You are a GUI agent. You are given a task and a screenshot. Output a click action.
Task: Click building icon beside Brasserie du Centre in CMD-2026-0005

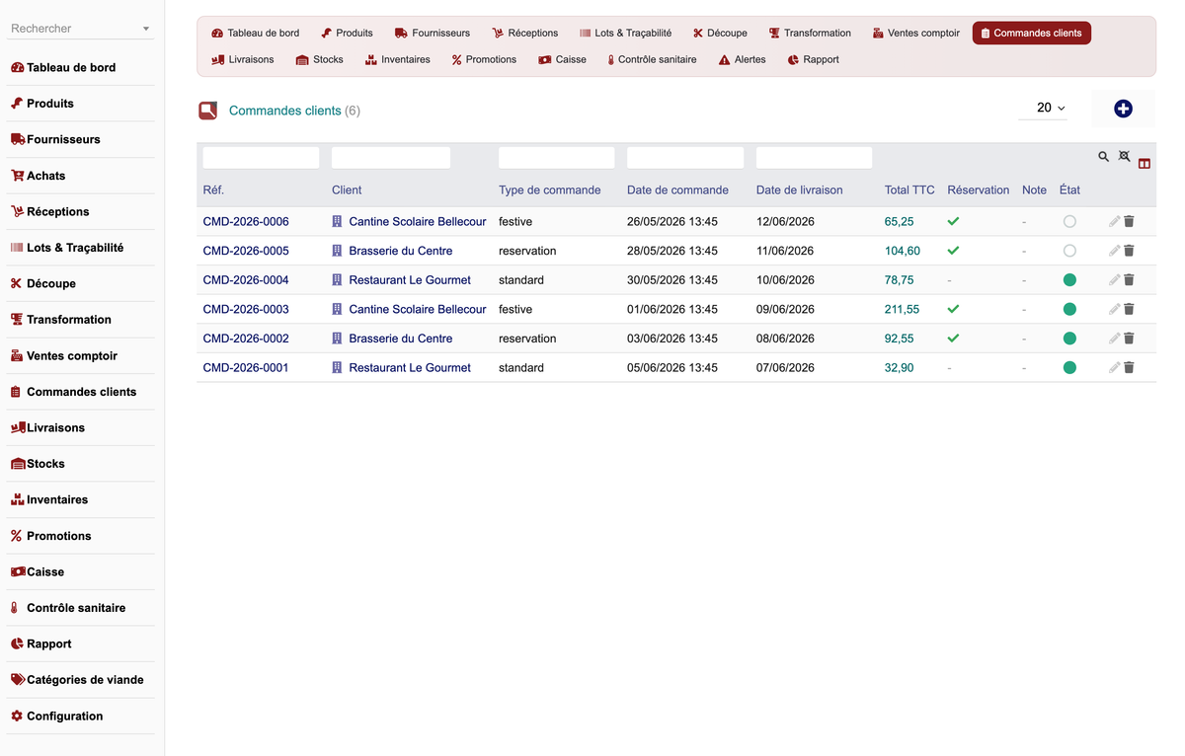click(337, 251)
